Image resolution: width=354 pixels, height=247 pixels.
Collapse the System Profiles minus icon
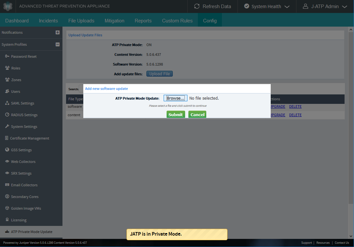58,44
